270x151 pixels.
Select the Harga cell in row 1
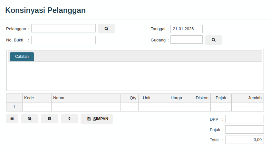pyautogui.click(x=169, y=107)
